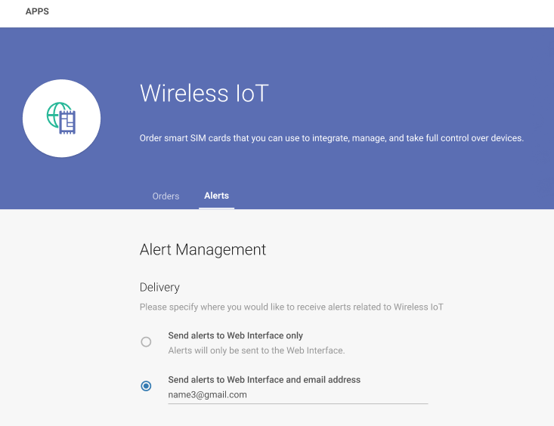Click the green globe in the logo
Image resolution: width=554 pixels, height=426 pixels.
53,115
